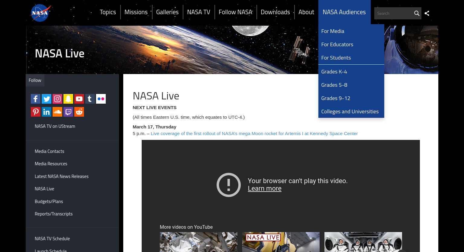Image resolution: width=464 pixels, height=252 pixels.
Task: Click the 'March 17, Thursday' date text
Action: point(154,127)
